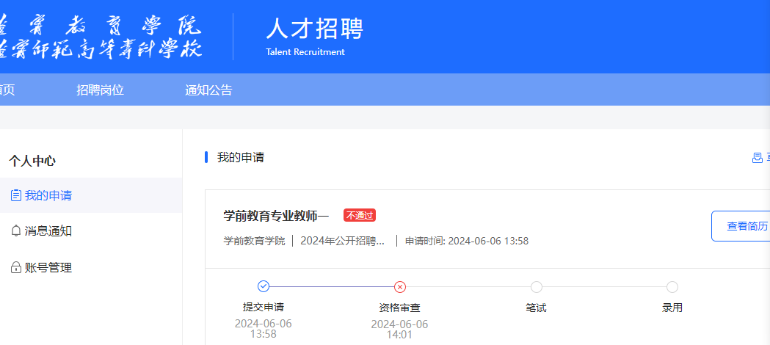Click the inbox document icon at top right
Image resolution: width=770 pixels, height=345 pixels.
coord(757,158)
